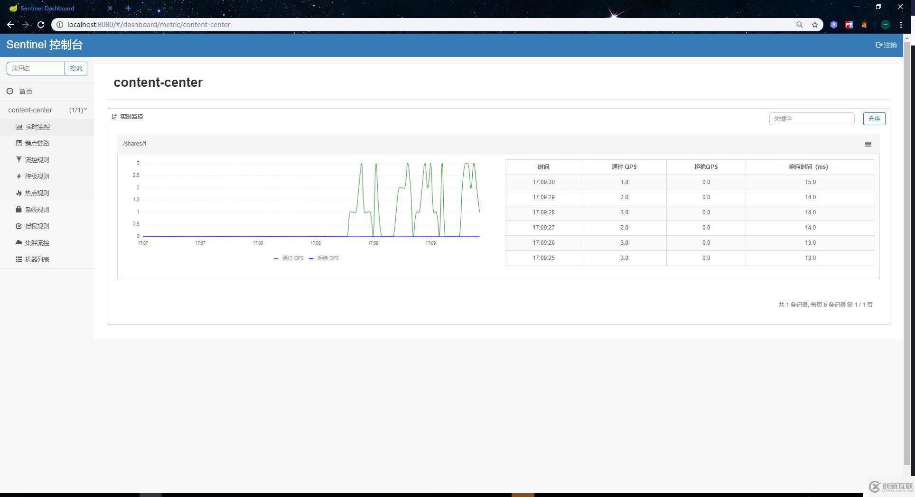The image size is (915, 497).
Task: Select the 17:09:25 time cell
Action: pyautogui.click(x=543, y=258)
